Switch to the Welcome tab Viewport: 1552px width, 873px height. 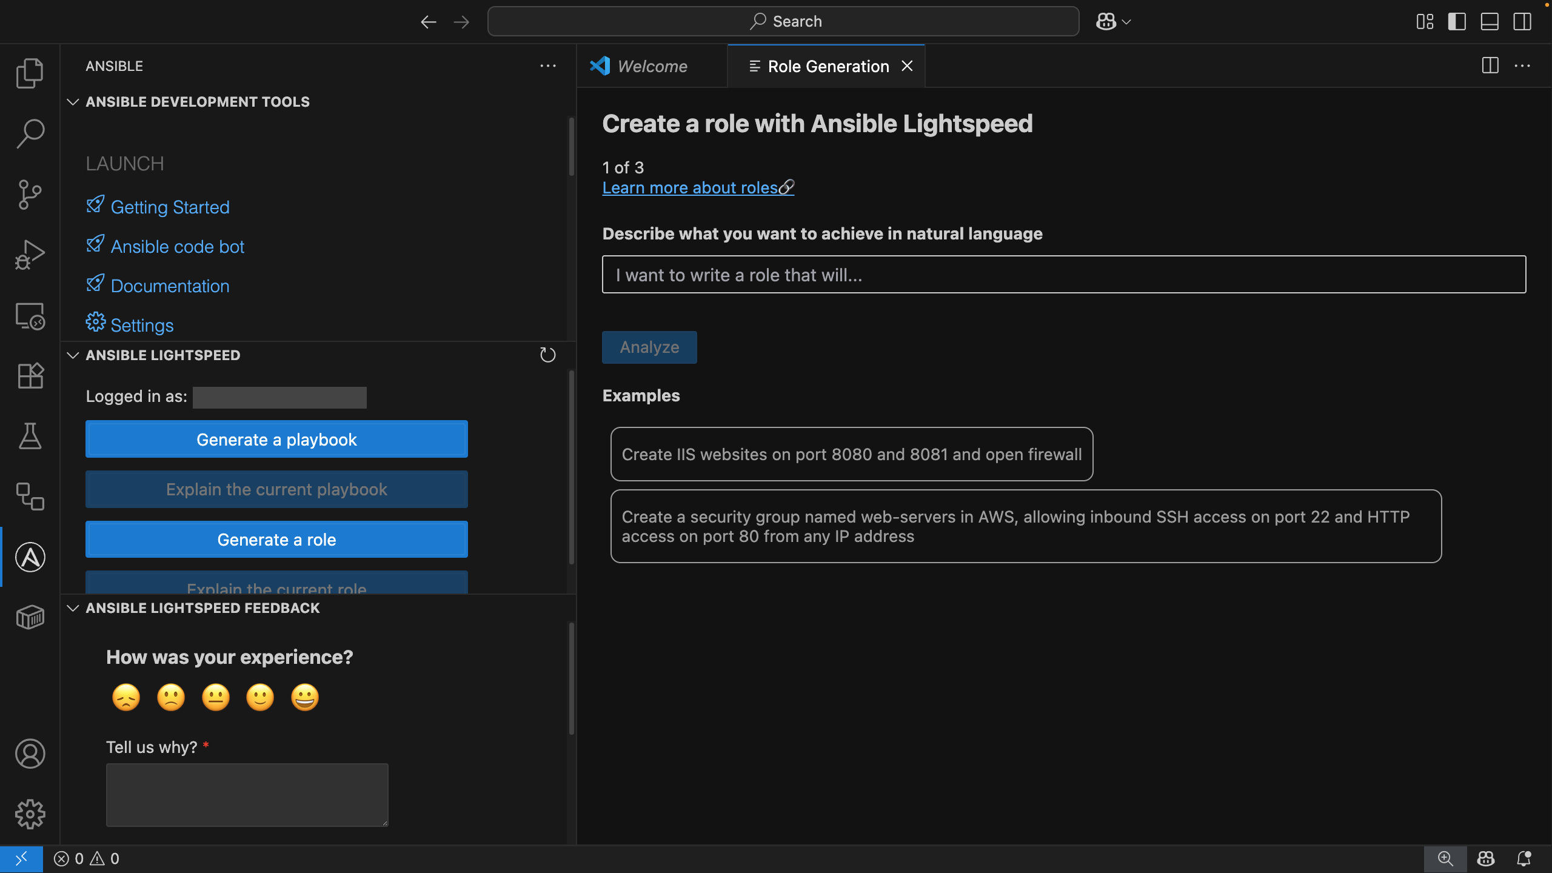[651, 66]
